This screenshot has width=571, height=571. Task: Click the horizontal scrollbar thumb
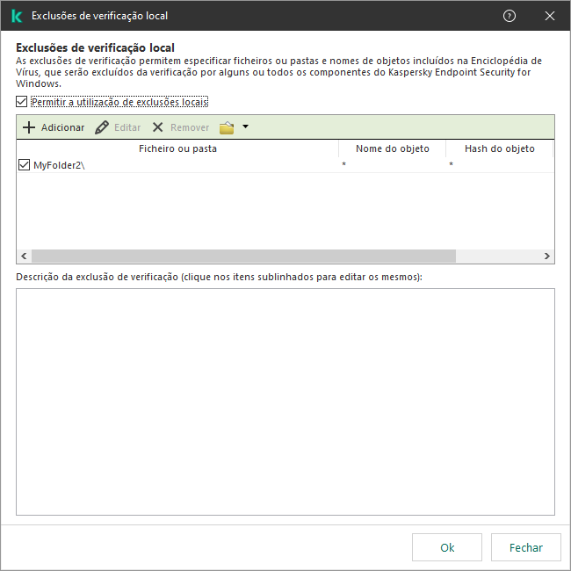pos(243,256)
